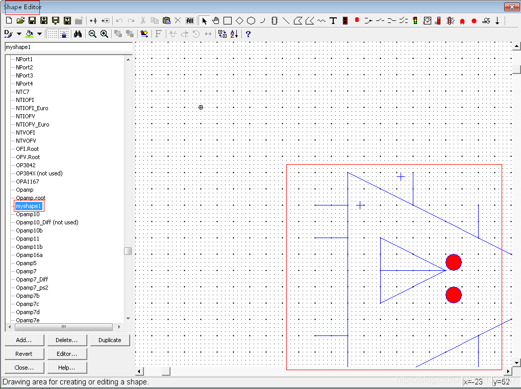Click the sort A-Z icon
The width and height of the screenshot is (521, 389).
point(234,34)
